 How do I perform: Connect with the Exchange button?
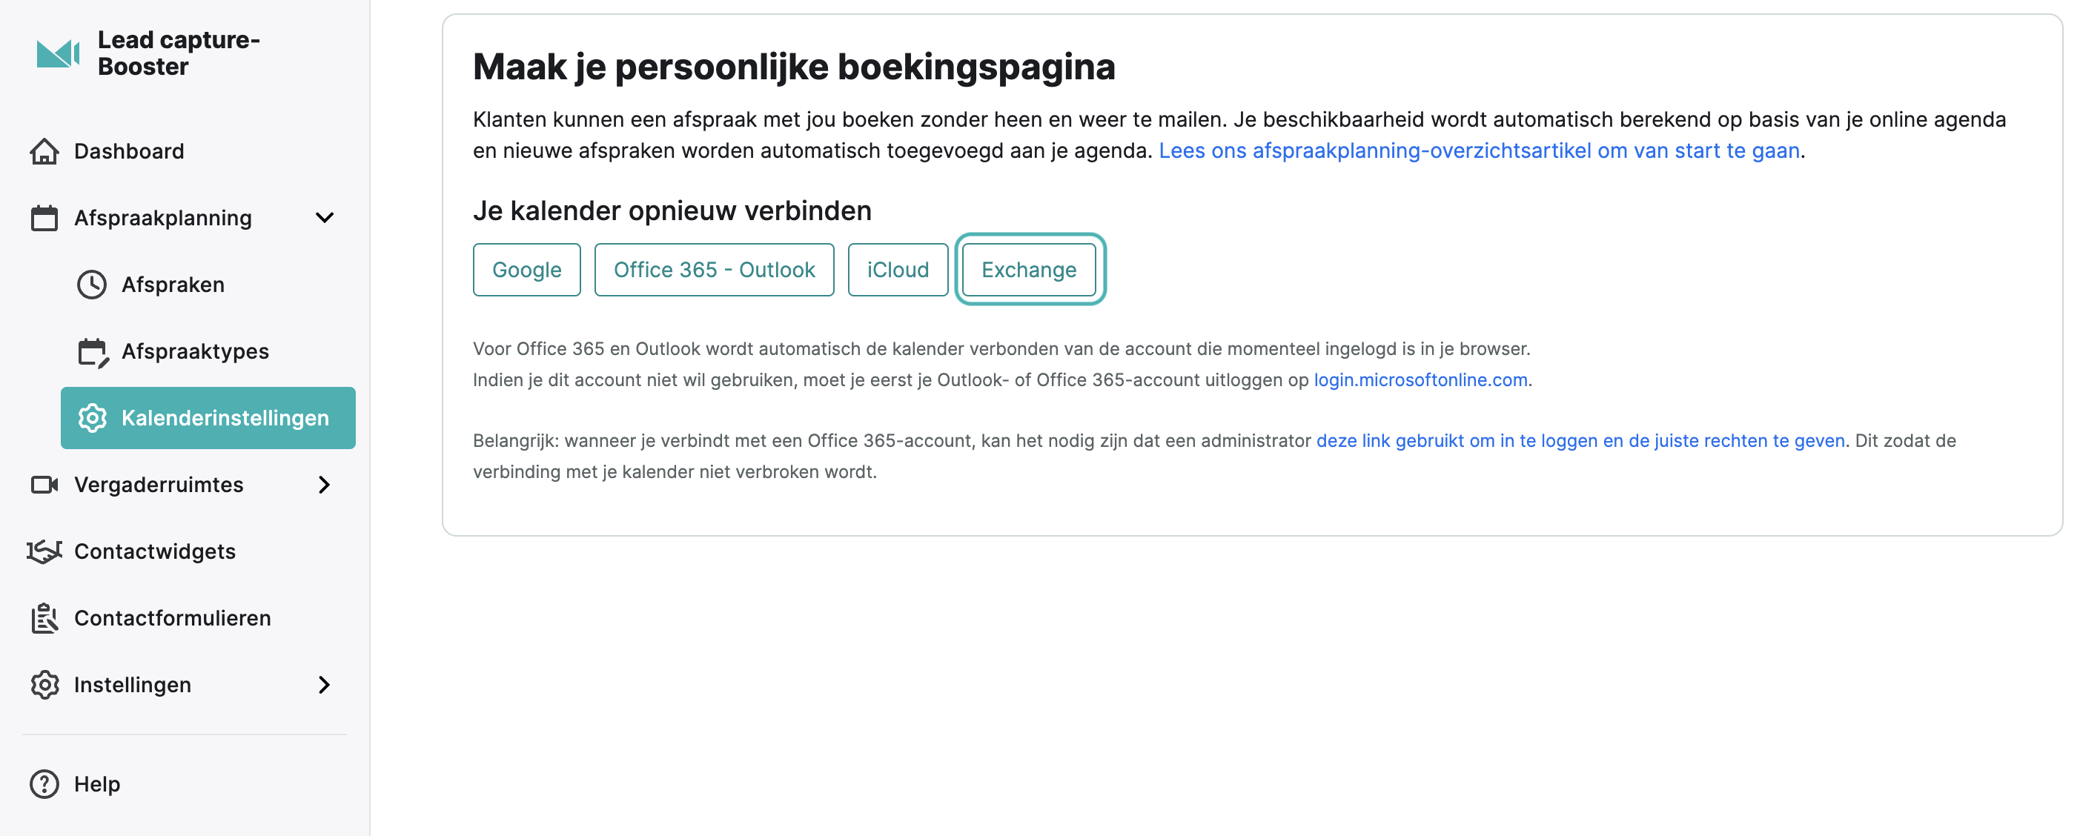click(1029, 271)
